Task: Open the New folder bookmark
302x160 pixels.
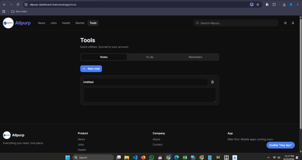Action: [x=19, y=12]
